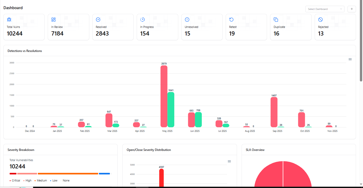Open Open/Close Severity Distribution chart menu
Screen dimensions: 363x188
pyautogui.click(x=229, y=161)
